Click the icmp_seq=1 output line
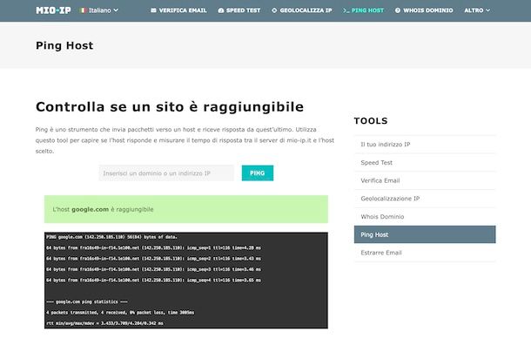 tap(153, 247)
